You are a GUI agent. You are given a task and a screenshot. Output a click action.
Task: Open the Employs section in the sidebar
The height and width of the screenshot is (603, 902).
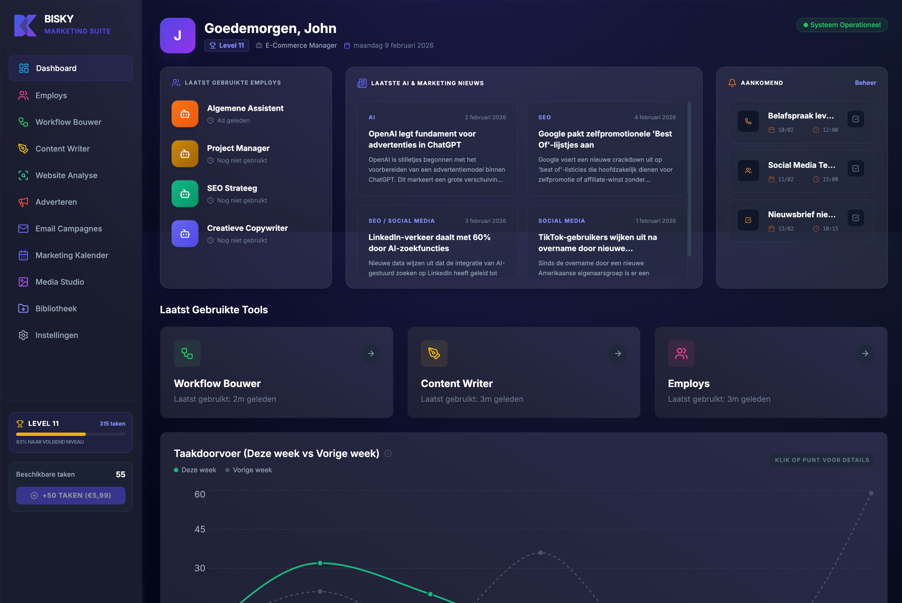[51, 96]
